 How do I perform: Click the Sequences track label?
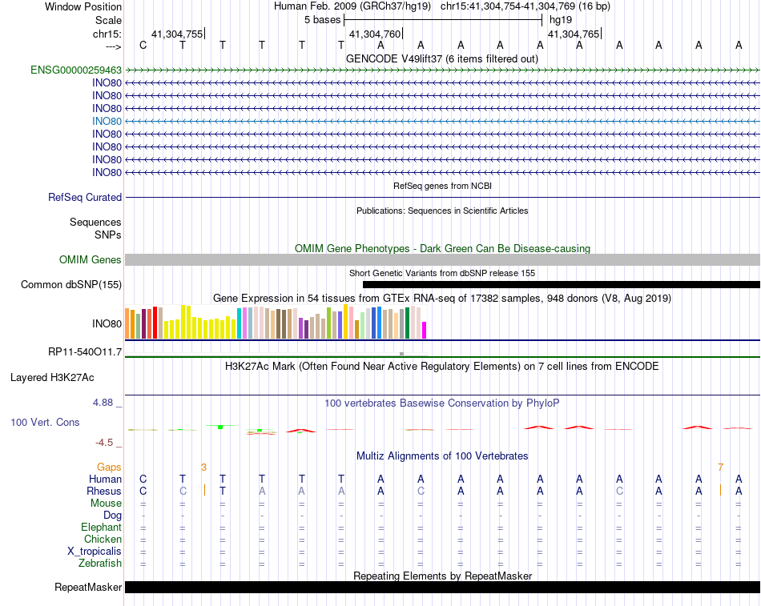95,223
